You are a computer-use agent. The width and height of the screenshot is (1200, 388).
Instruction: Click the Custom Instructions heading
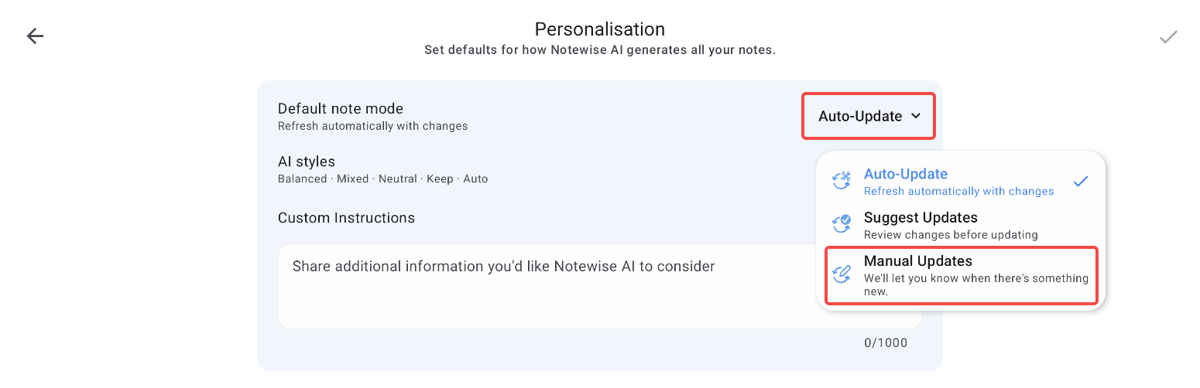[346, 218]
